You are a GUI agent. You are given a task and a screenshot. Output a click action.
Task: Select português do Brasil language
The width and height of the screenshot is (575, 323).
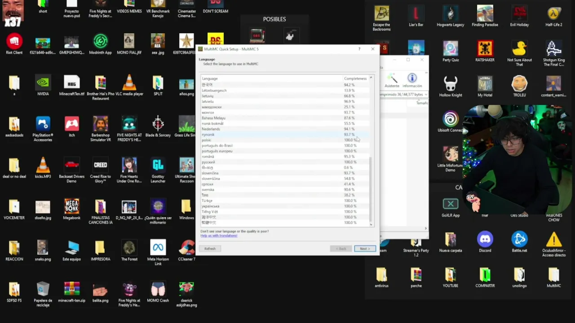pyautogui.click(x=284, y=145)
